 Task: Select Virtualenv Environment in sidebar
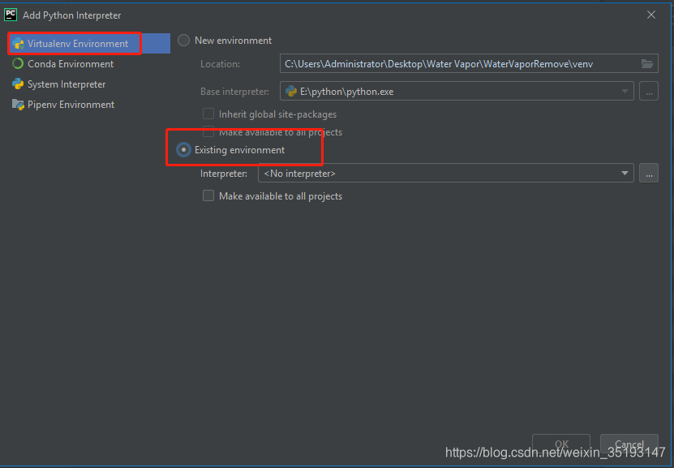(x=89, y=44)
